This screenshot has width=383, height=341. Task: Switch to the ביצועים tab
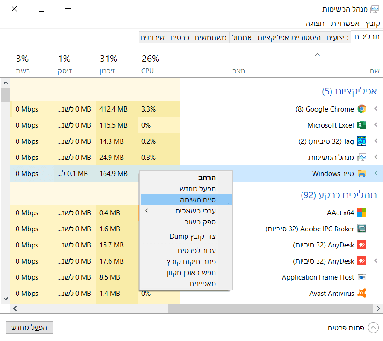[337, 37]
